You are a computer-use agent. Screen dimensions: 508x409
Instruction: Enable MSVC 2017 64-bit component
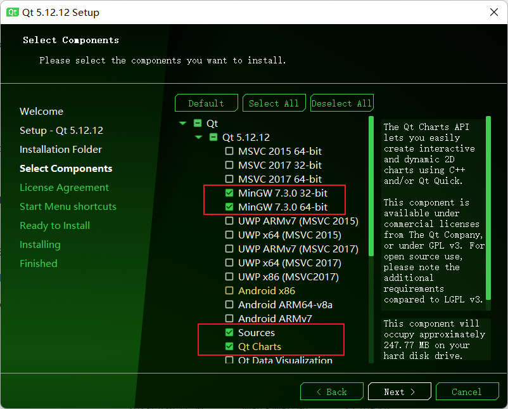229,179
